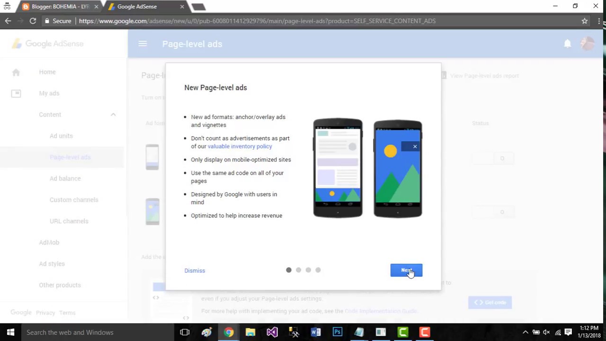Open Custom channels in the sidebar
606x341 pixels.
74,200
